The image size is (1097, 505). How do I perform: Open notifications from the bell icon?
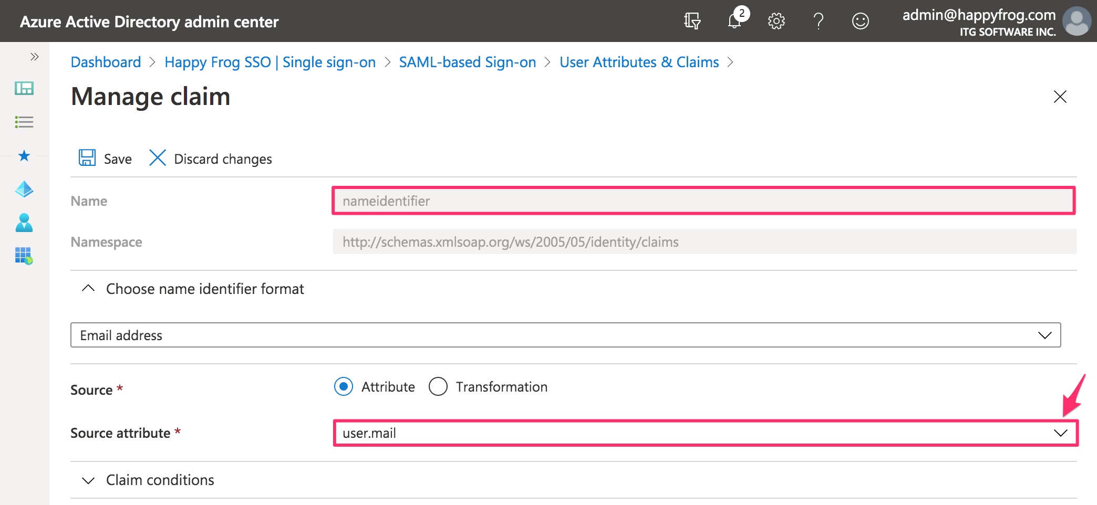coord(735,21)
